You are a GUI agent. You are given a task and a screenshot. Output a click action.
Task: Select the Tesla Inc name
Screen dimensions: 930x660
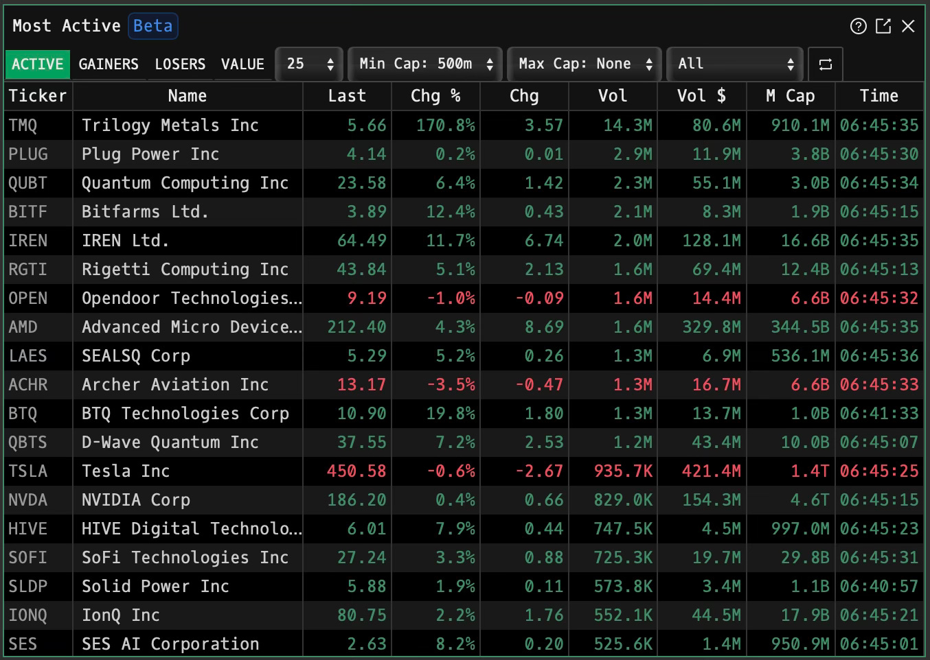point(126,471)
